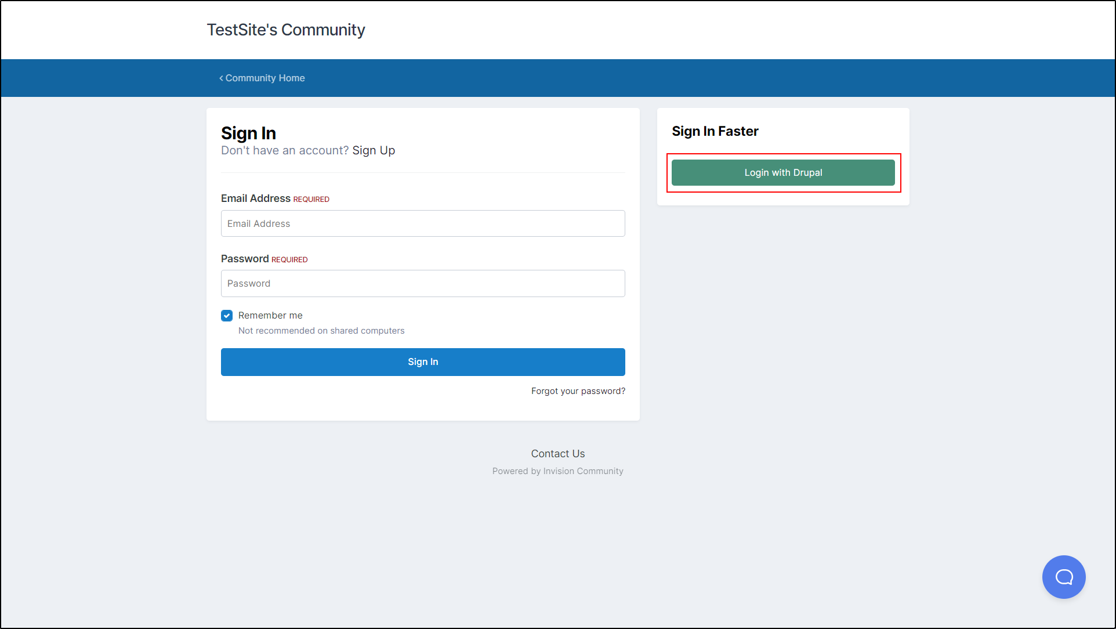Open the Sign Up link
Viewport: 1116px width, 629px height.
[x=373, y=150]
